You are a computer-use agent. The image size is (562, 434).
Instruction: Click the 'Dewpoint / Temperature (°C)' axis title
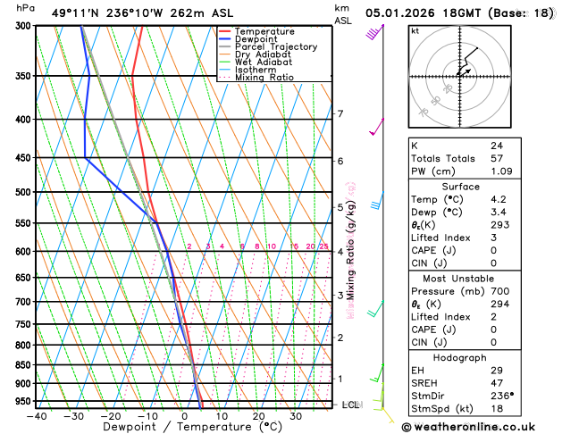192,427
